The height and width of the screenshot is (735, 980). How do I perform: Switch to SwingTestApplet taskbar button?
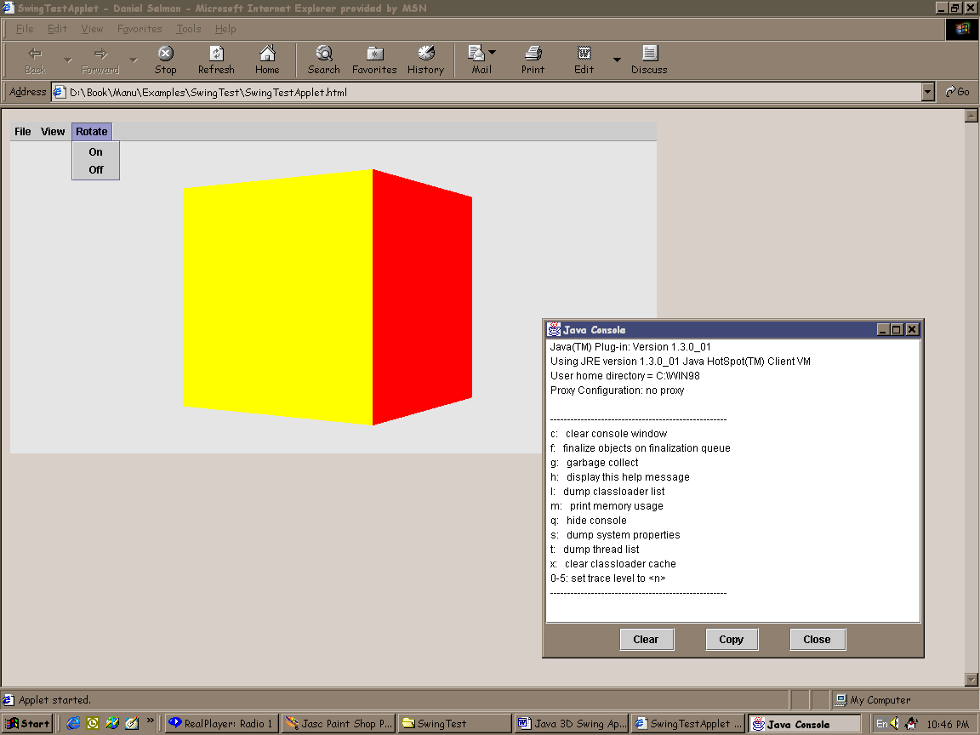click(x=688, y=724)
